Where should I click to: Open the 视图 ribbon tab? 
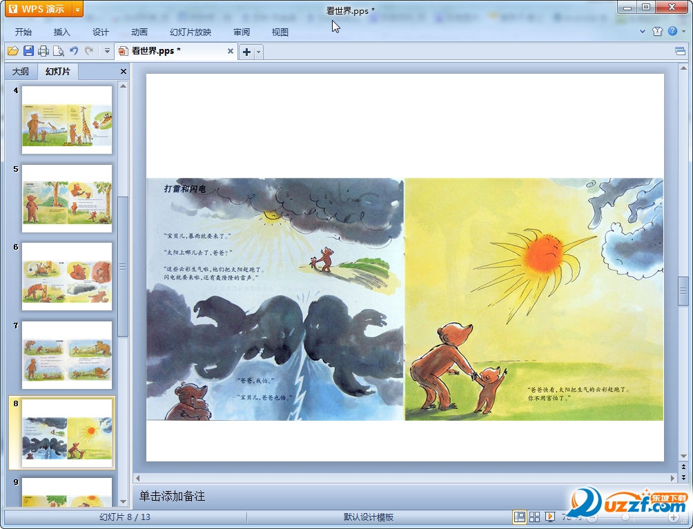click(280, 32)
